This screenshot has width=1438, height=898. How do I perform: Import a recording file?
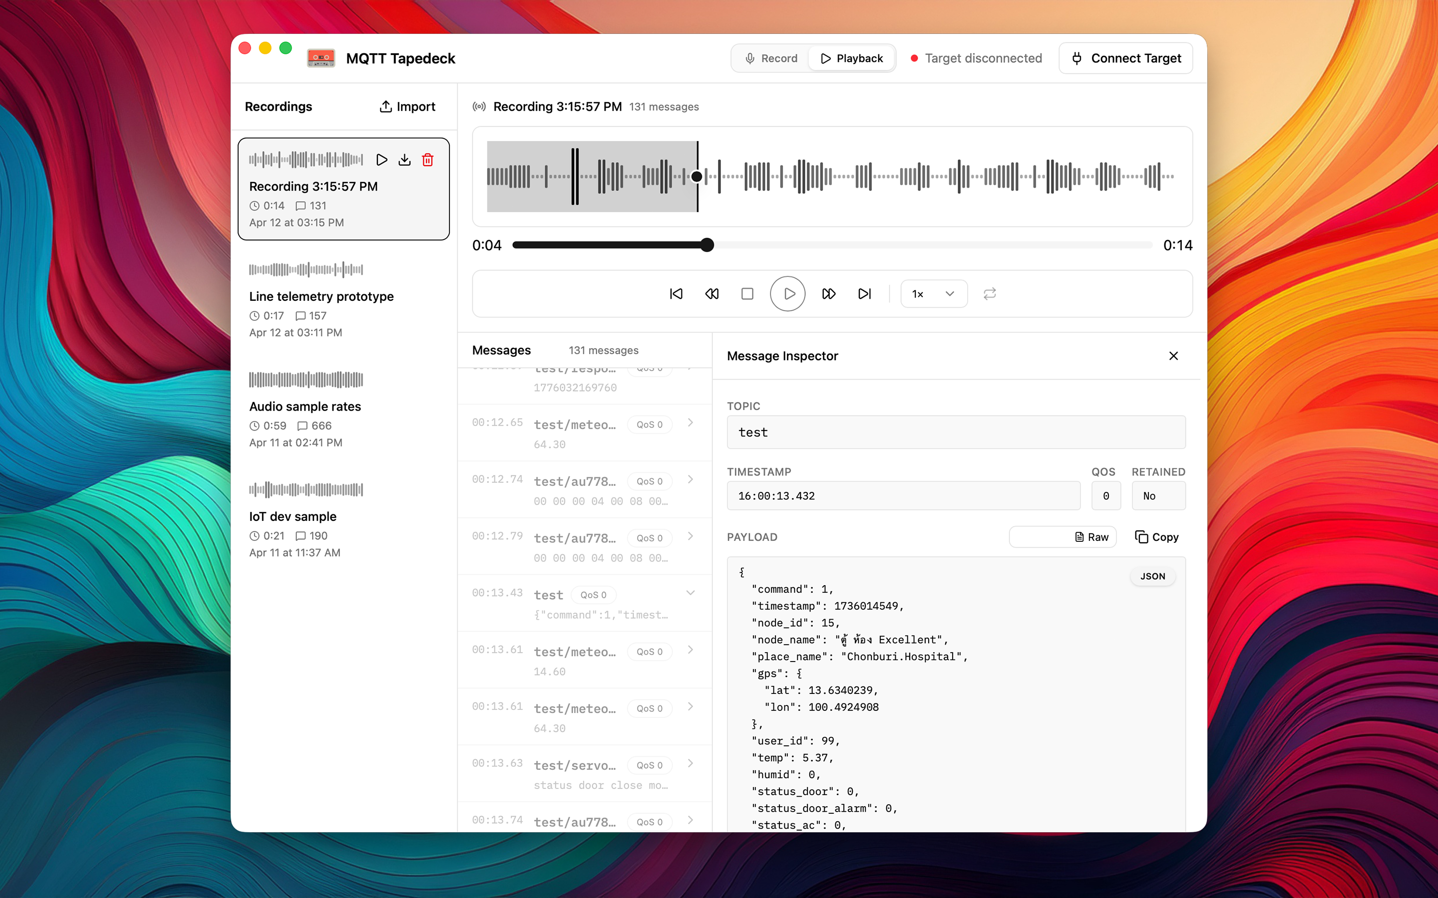click(x=407, y=106)
